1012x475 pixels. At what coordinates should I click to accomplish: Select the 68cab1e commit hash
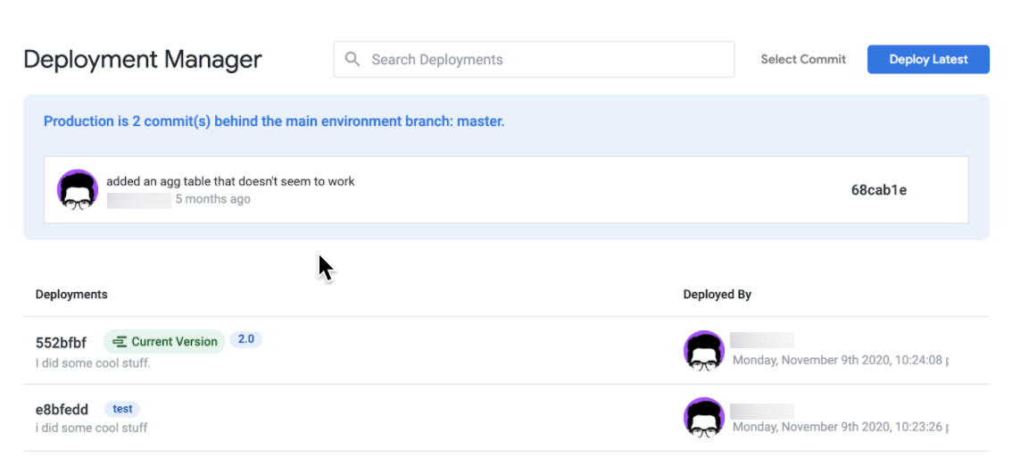878,189
